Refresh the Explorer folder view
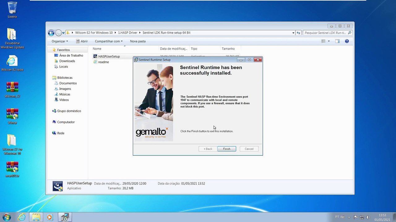 tap(298, 33)
